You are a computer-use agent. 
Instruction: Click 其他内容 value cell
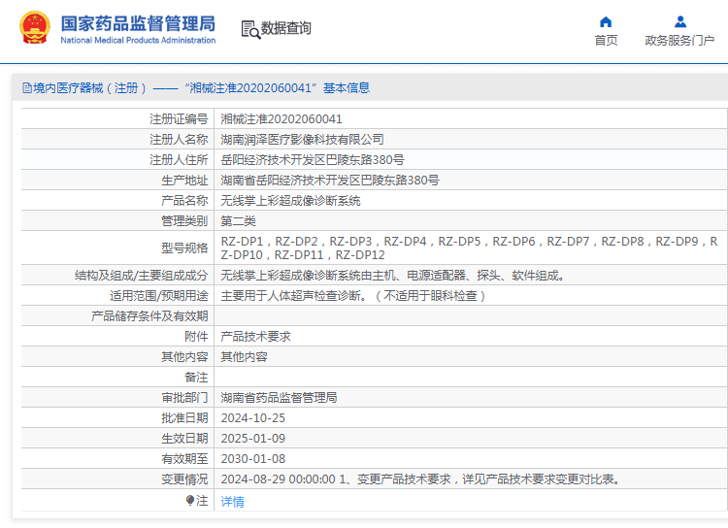pyautogui.click(x=245, y=357)
